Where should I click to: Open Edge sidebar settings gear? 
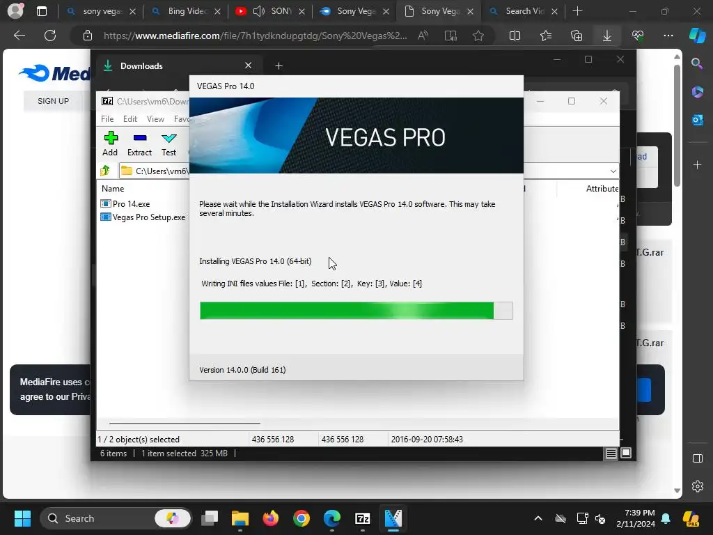click(698, 486)
